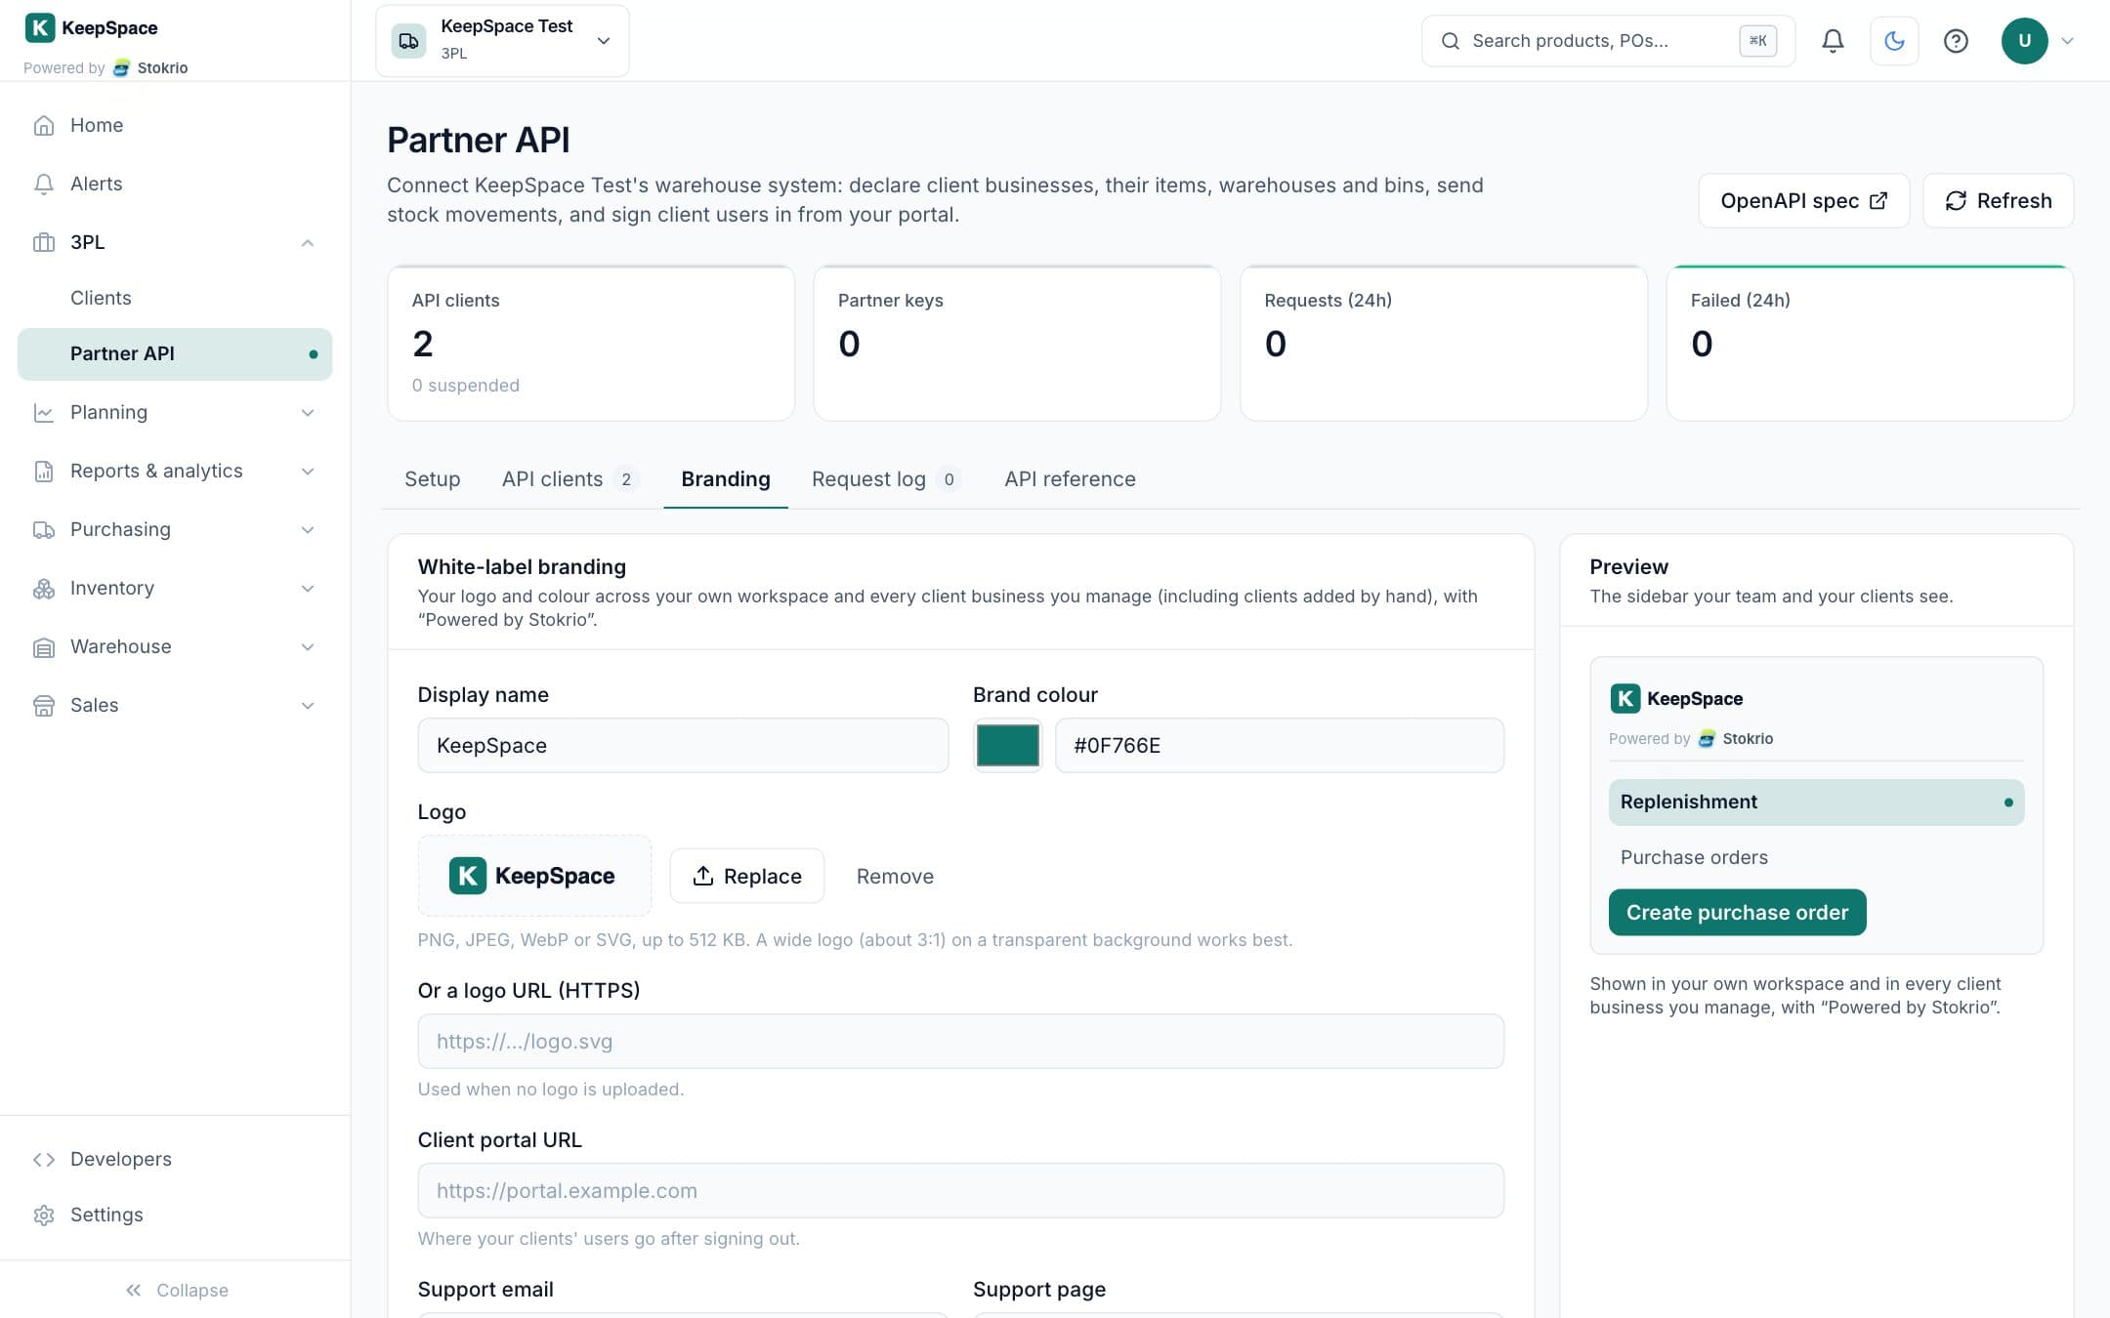The height and width of the screenshot is (1318, 2110).
Task: Click the upload icon on Replace button
Action: point(702,876)
